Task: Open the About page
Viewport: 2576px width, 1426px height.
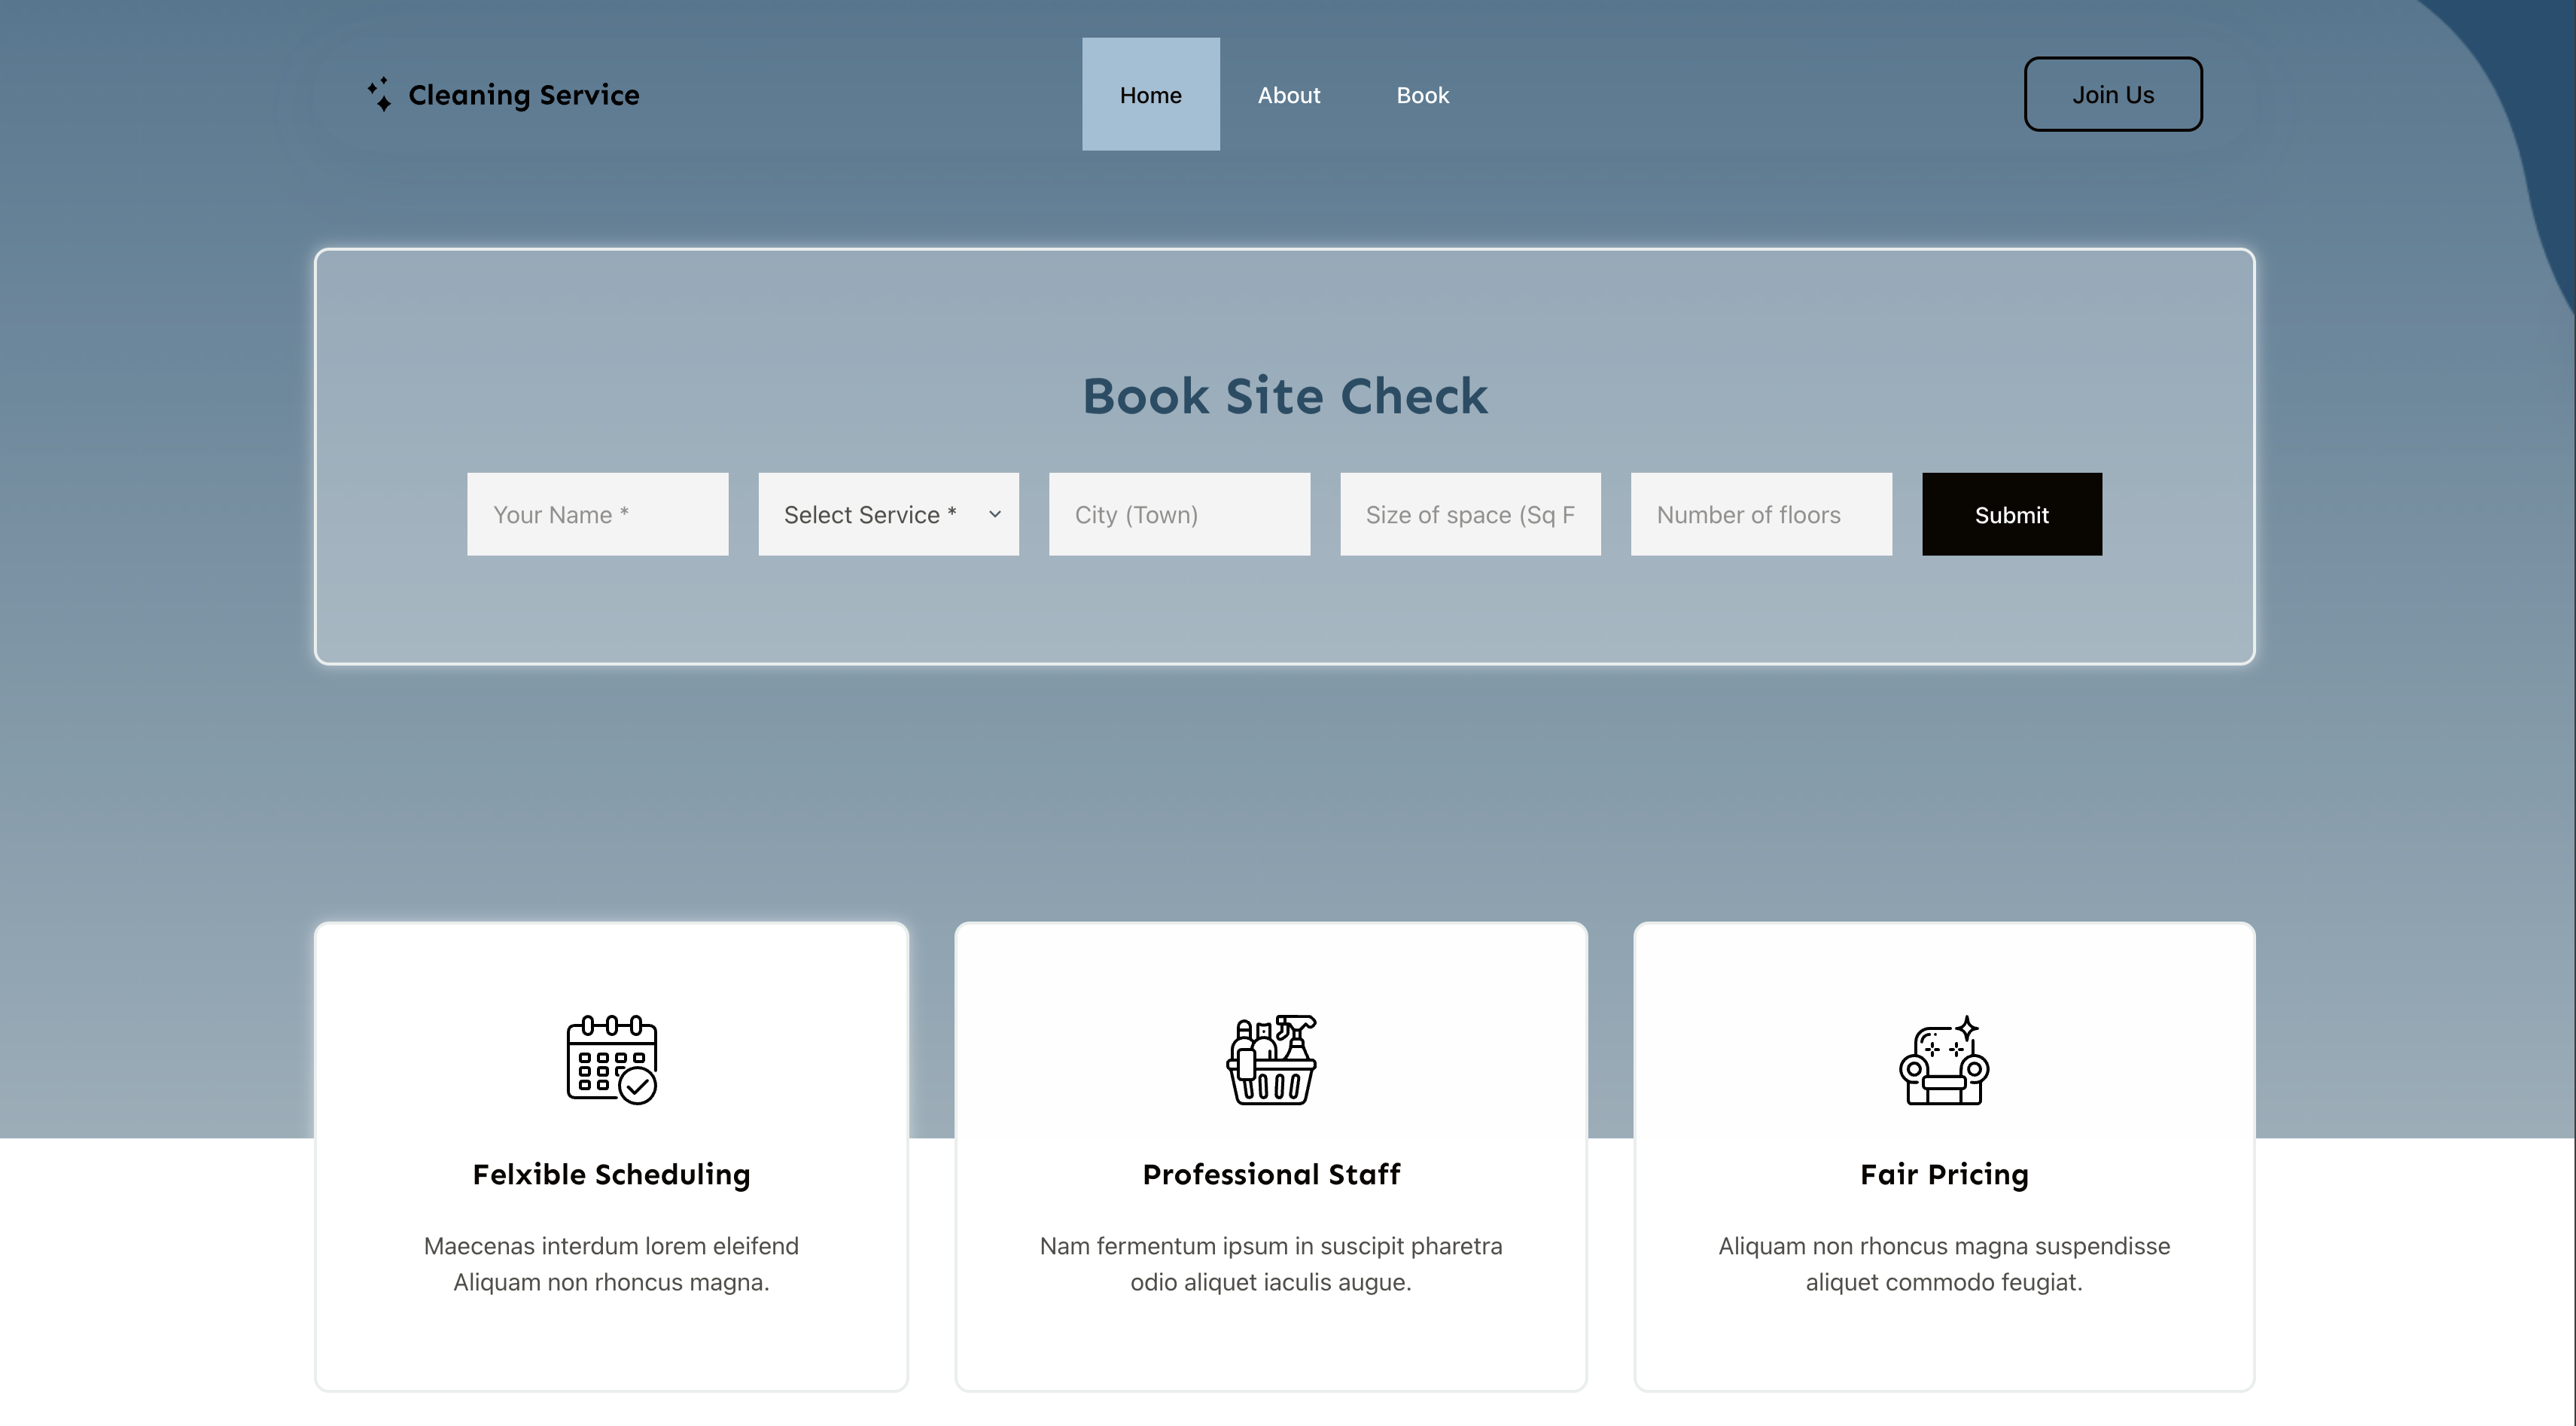Action: click(x=1288, y=94)
